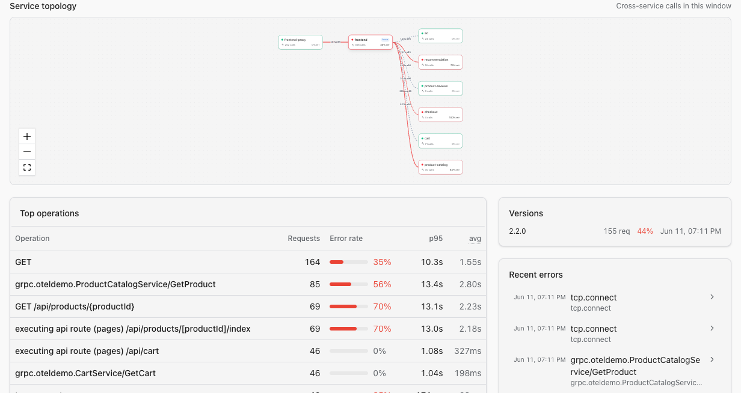741x393 pixels.
Task: Click the 155 req version count
Action: (x=616, y=231)
